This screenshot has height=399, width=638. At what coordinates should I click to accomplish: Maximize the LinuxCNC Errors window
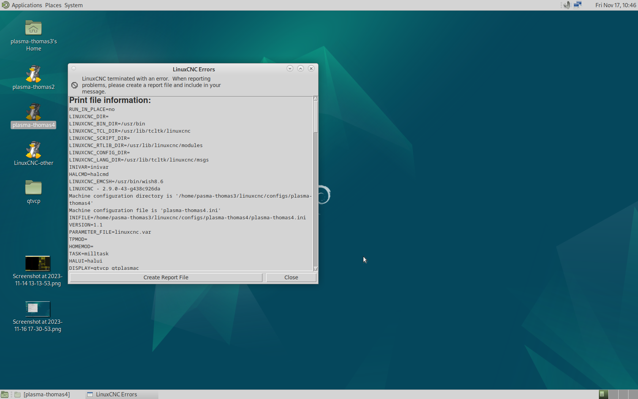click(x=300, y=68)
